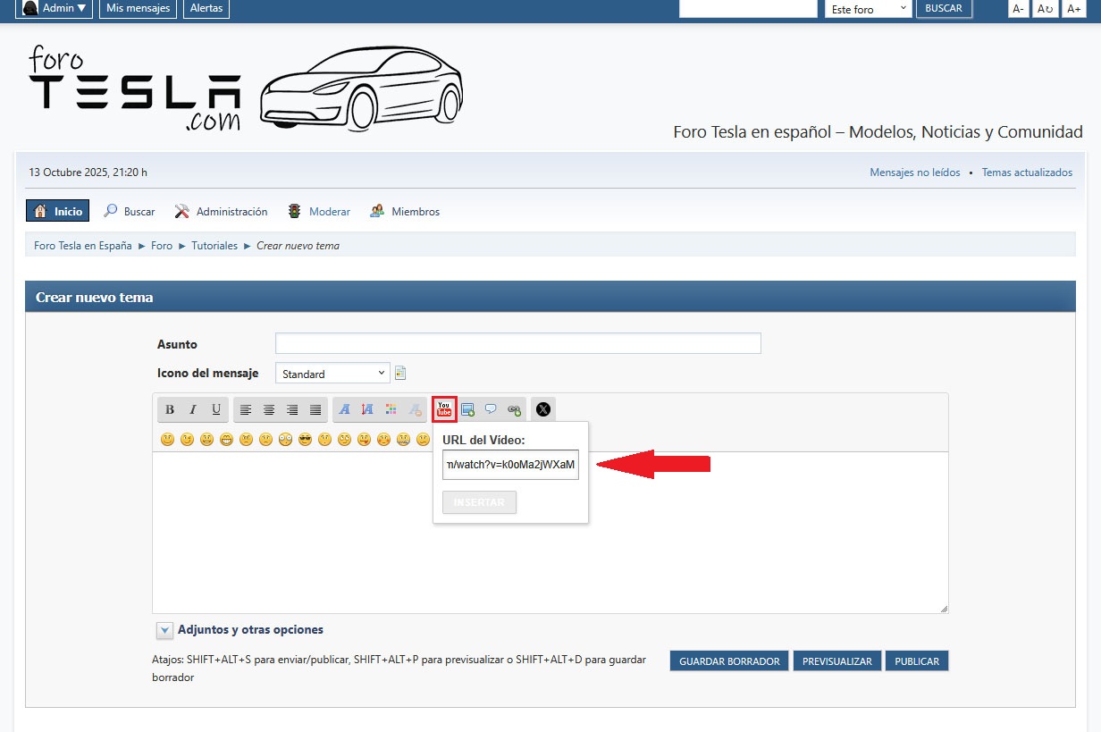
Task: Insert the sunglasses cool smiley
Action: click(305, 439)
